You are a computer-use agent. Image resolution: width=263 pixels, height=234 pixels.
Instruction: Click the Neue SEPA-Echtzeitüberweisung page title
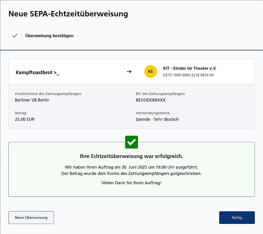tap(68, 14)
